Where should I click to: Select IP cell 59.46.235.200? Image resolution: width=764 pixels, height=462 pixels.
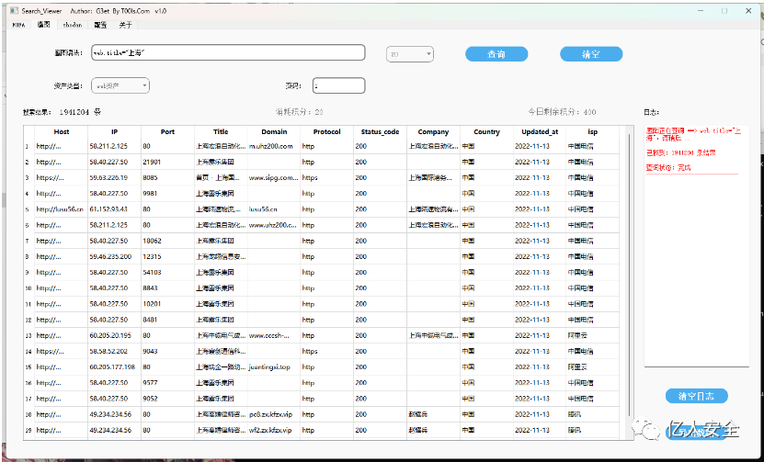coord(115,256)
